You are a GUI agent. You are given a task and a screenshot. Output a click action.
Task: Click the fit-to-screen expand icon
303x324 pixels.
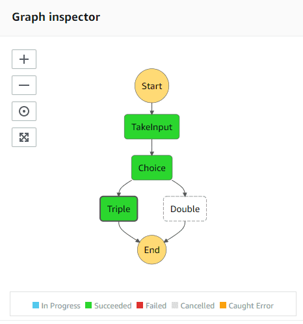click(24, 137)
